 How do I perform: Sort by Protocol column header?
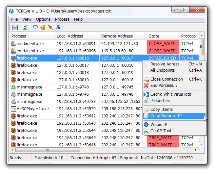click(189, 36)
